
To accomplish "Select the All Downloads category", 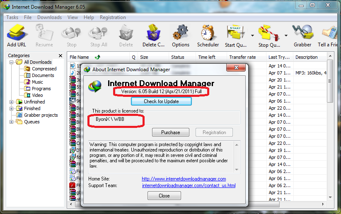I will [x=38, y=62].
